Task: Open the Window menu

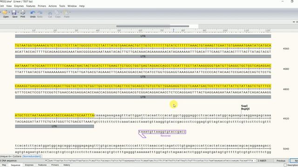Action: (x=72, y=6)
